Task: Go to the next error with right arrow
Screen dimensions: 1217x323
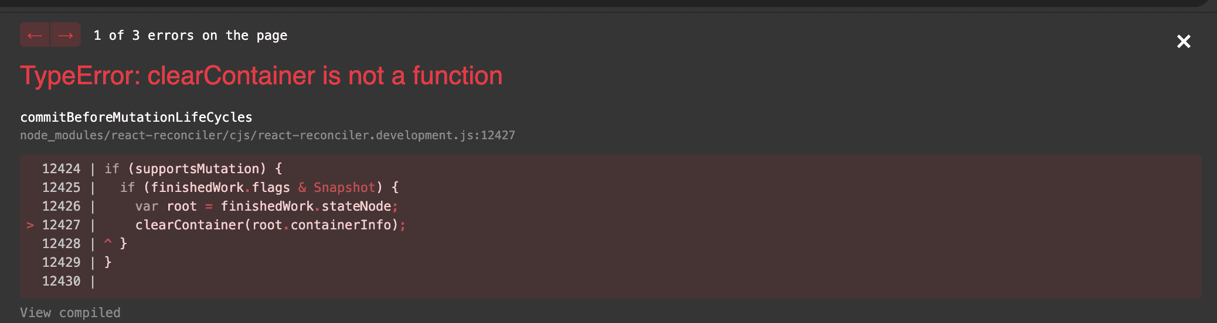Action: pyautogui.click(x=66, y=35)
